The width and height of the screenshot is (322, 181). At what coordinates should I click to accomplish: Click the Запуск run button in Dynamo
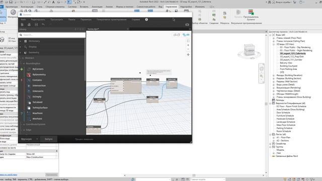[49, 139]
